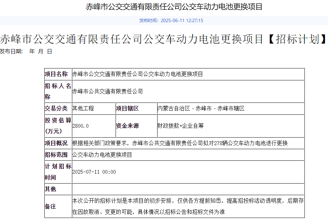Click the 投资估算(万元) label cell
The image size is (328, 220).
tap(58, 126)
